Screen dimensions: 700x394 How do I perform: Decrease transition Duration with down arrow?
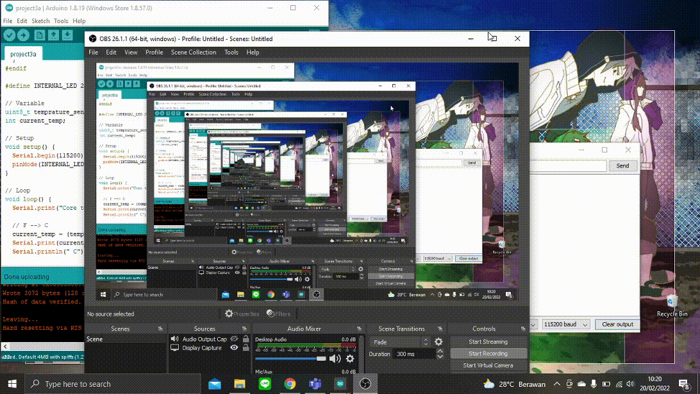440,357
